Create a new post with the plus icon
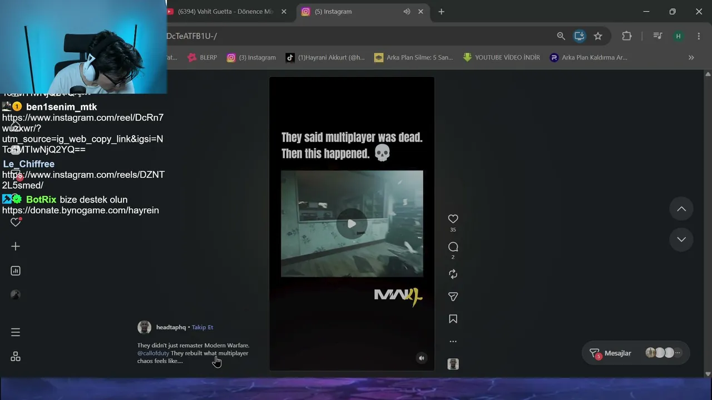This screenshot has height=400, width=712. tap(16, 246)
